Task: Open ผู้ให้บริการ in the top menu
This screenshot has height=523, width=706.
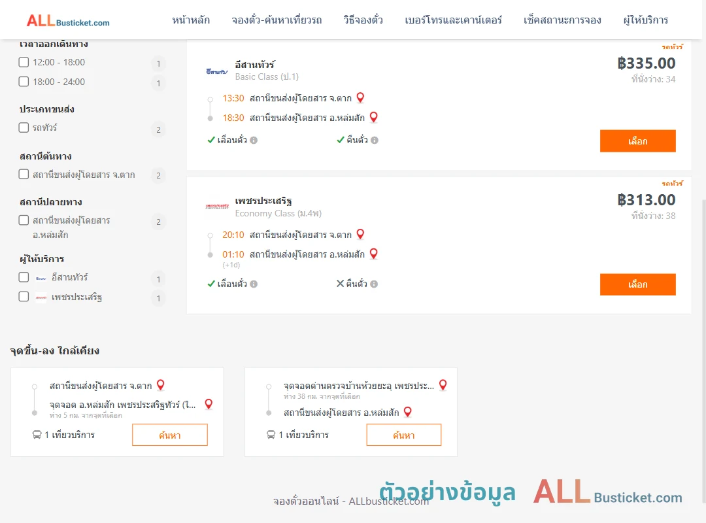Action: pyautogui.click(x=646, y=20)
